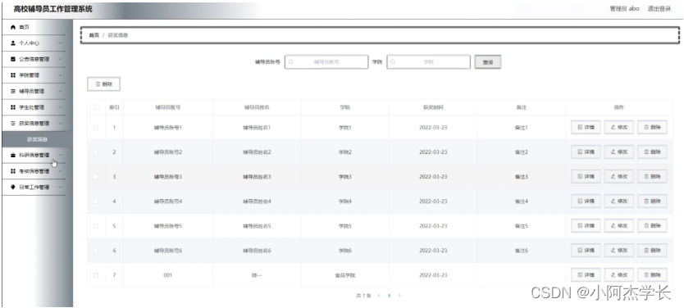
Task: Click the home icon beside 首页 in sidebar
Action: coord(13,27)
